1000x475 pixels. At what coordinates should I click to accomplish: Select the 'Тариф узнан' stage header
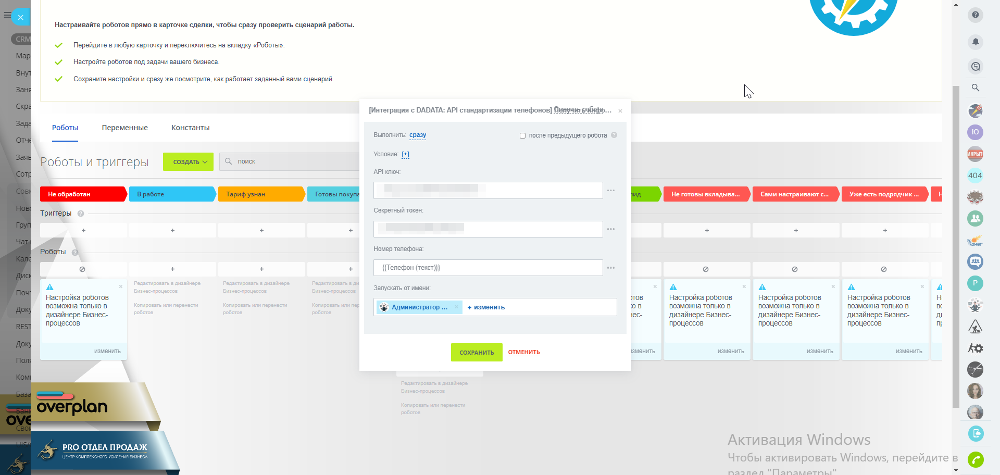(261, 194)
